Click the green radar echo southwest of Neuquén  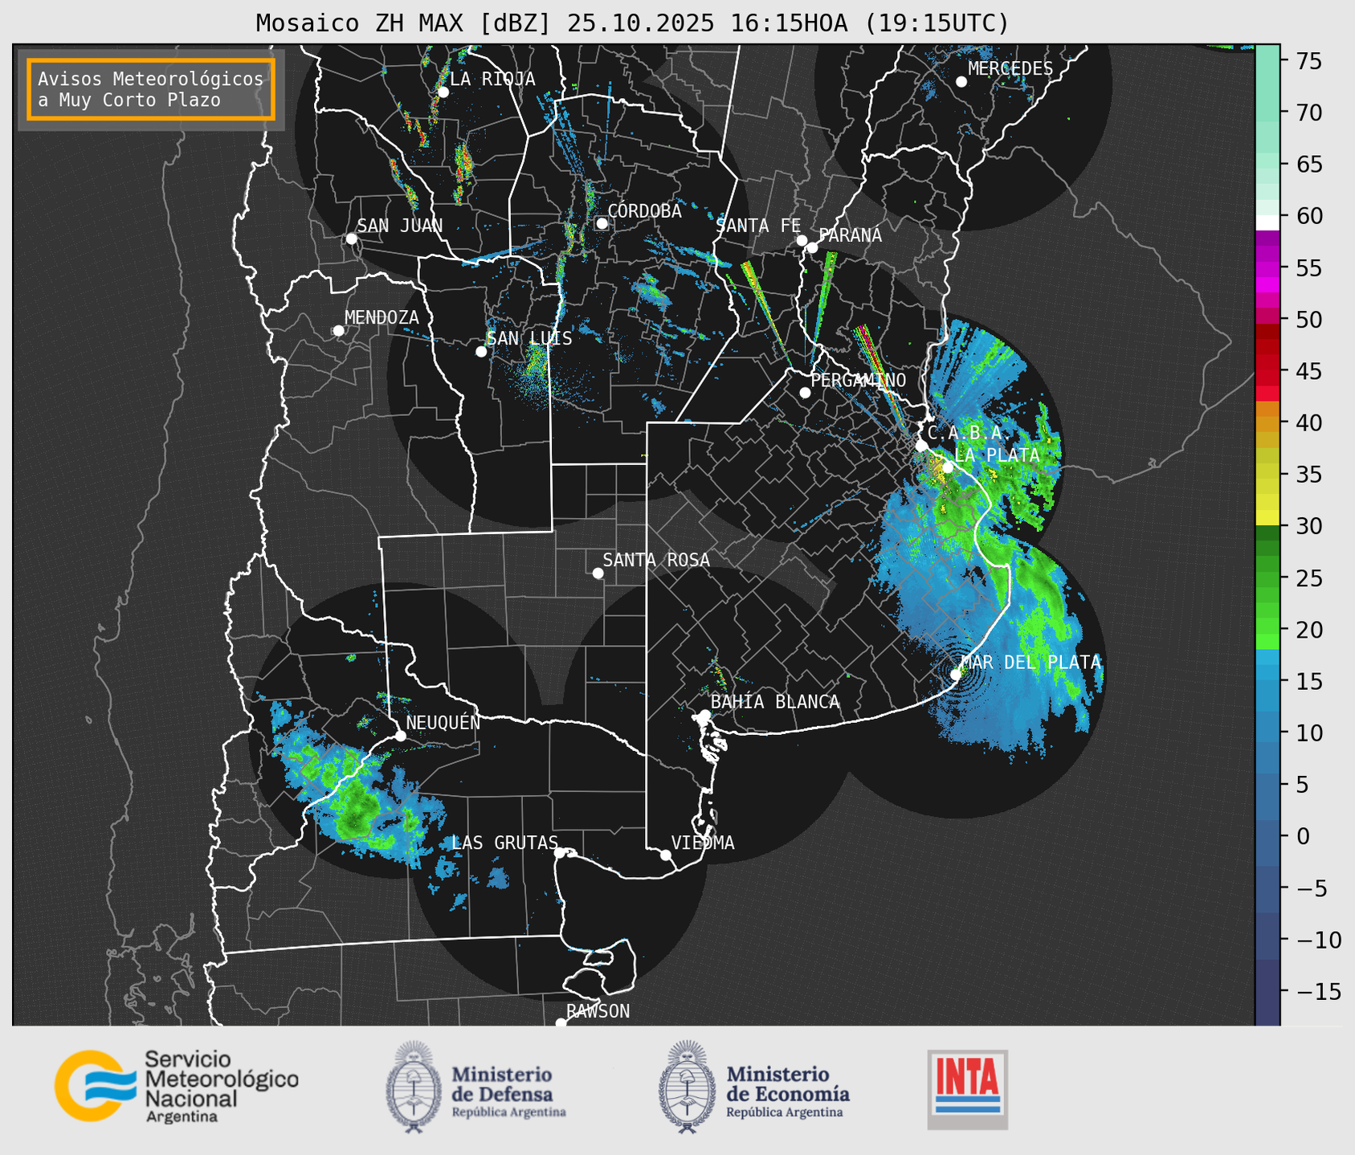pos(357,807)
